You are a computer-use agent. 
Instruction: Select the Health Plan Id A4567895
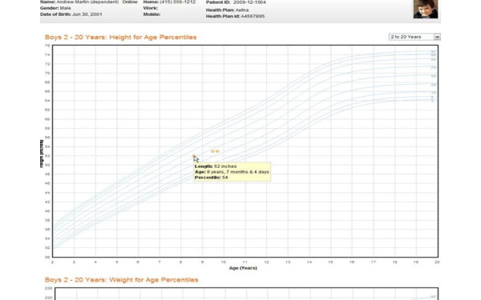[x=253, y=16]
